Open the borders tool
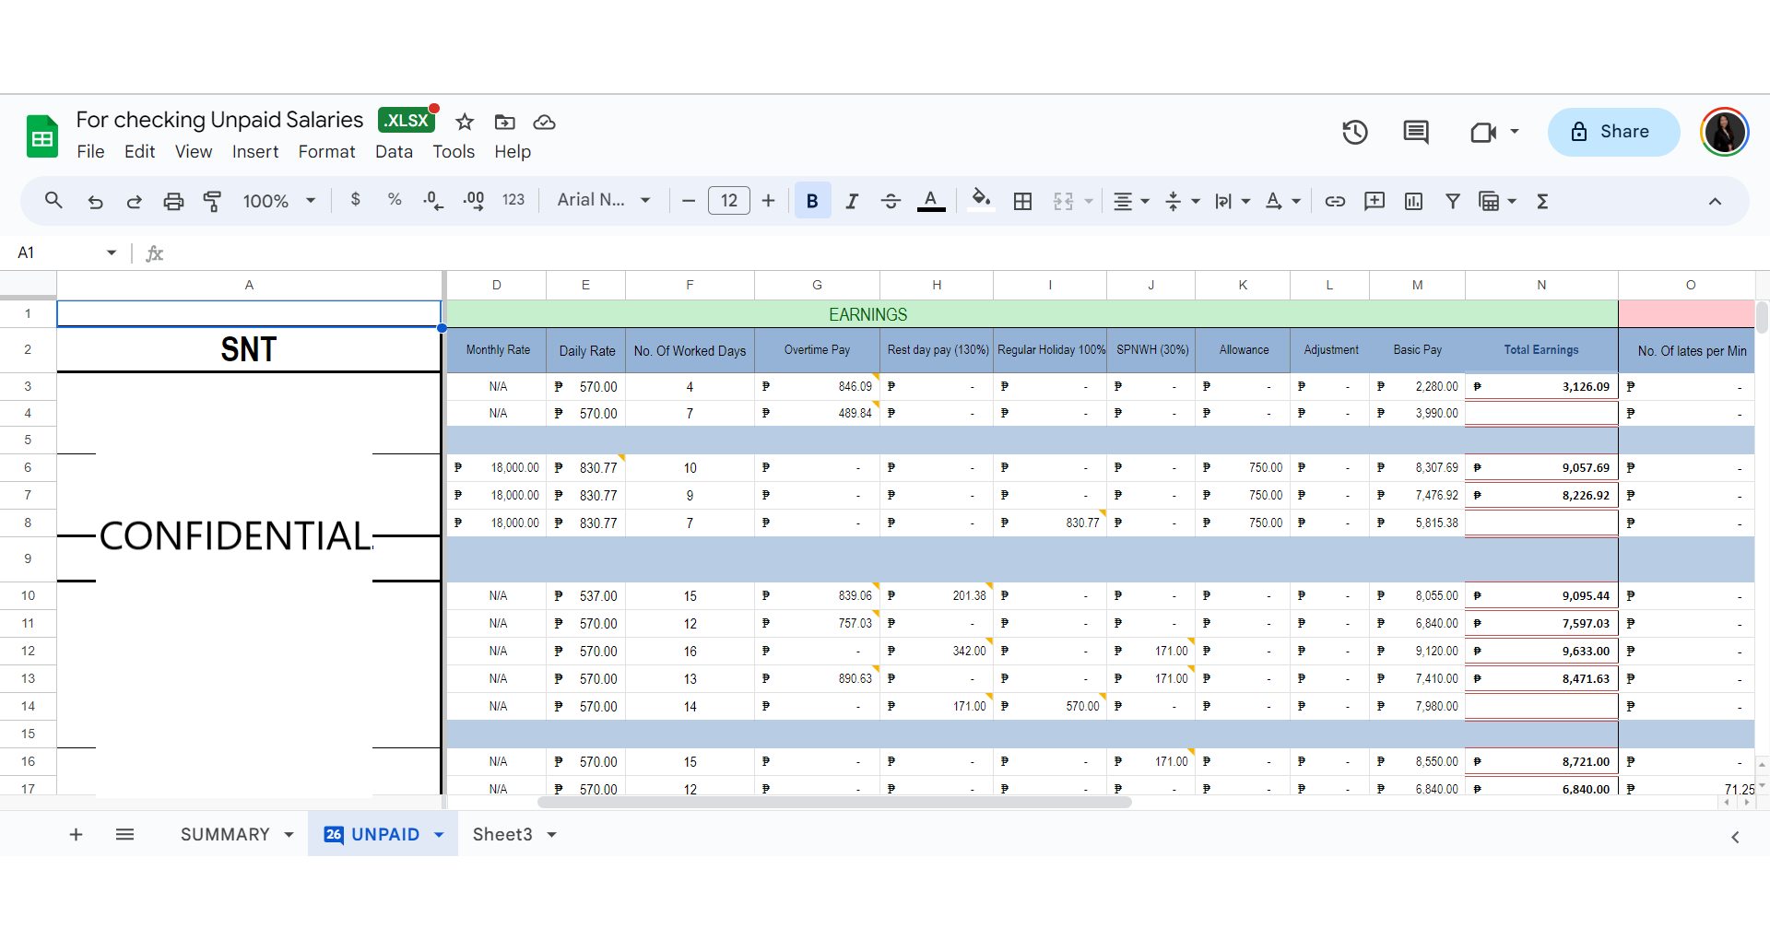Image resolution: width=1770 pixels, height=940 pixels. point(1022,201)
